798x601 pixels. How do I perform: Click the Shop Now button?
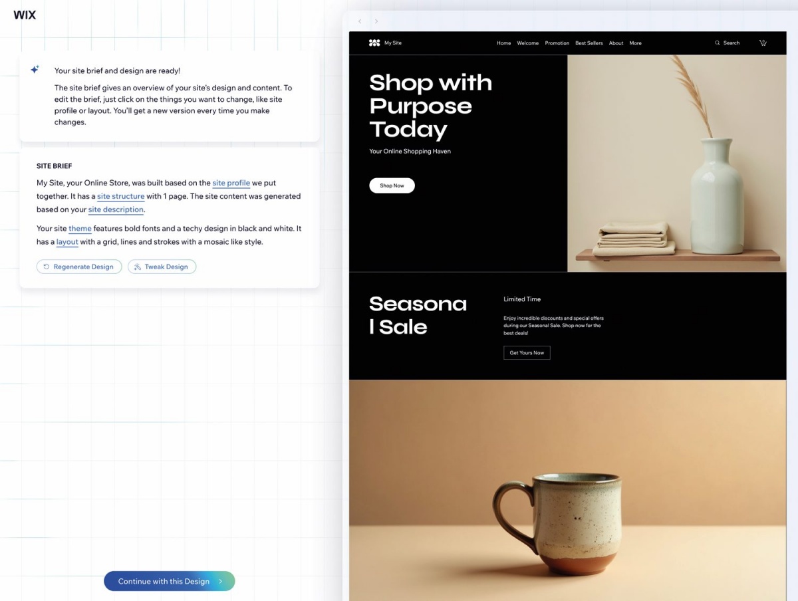[x=392, y=185]
